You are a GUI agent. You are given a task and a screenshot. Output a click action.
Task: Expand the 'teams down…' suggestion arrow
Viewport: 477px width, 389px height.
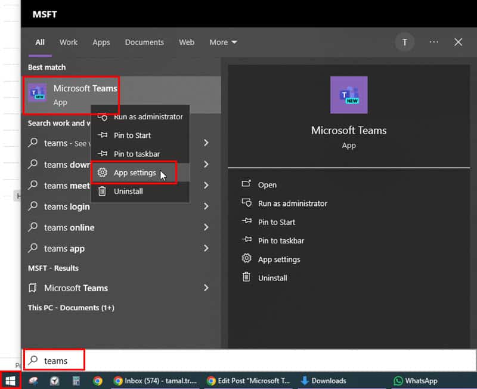pyautogui.click(x=206, y=164)
